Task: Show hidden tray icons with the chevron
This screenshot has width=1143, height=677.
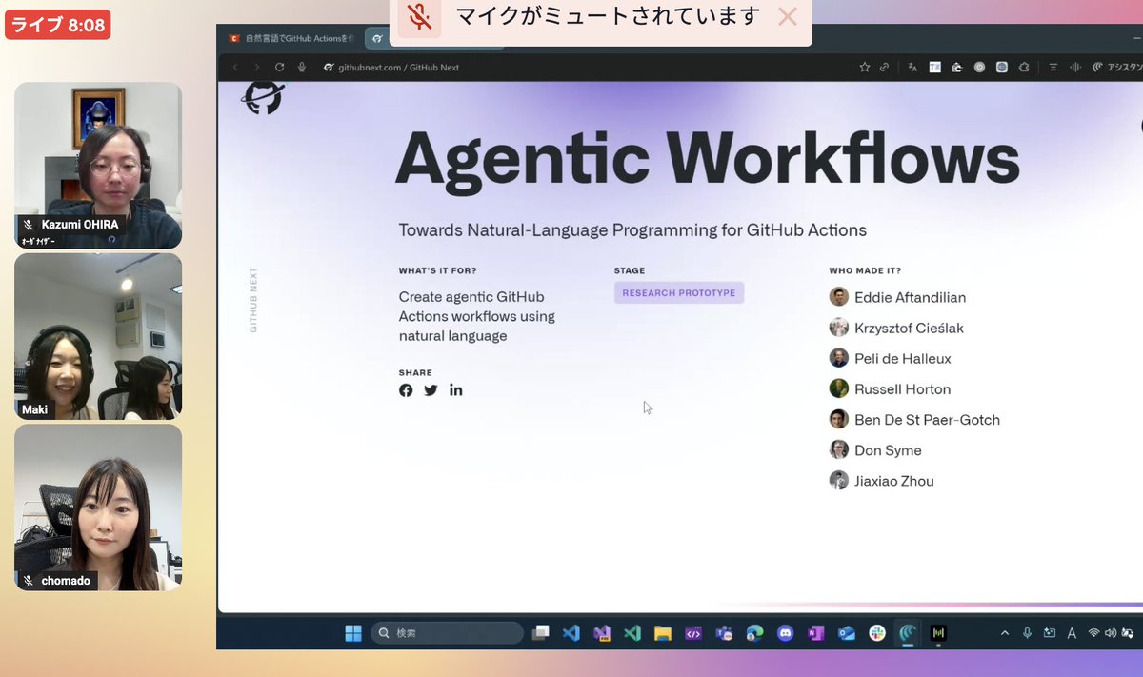Action: [1005, 632]
